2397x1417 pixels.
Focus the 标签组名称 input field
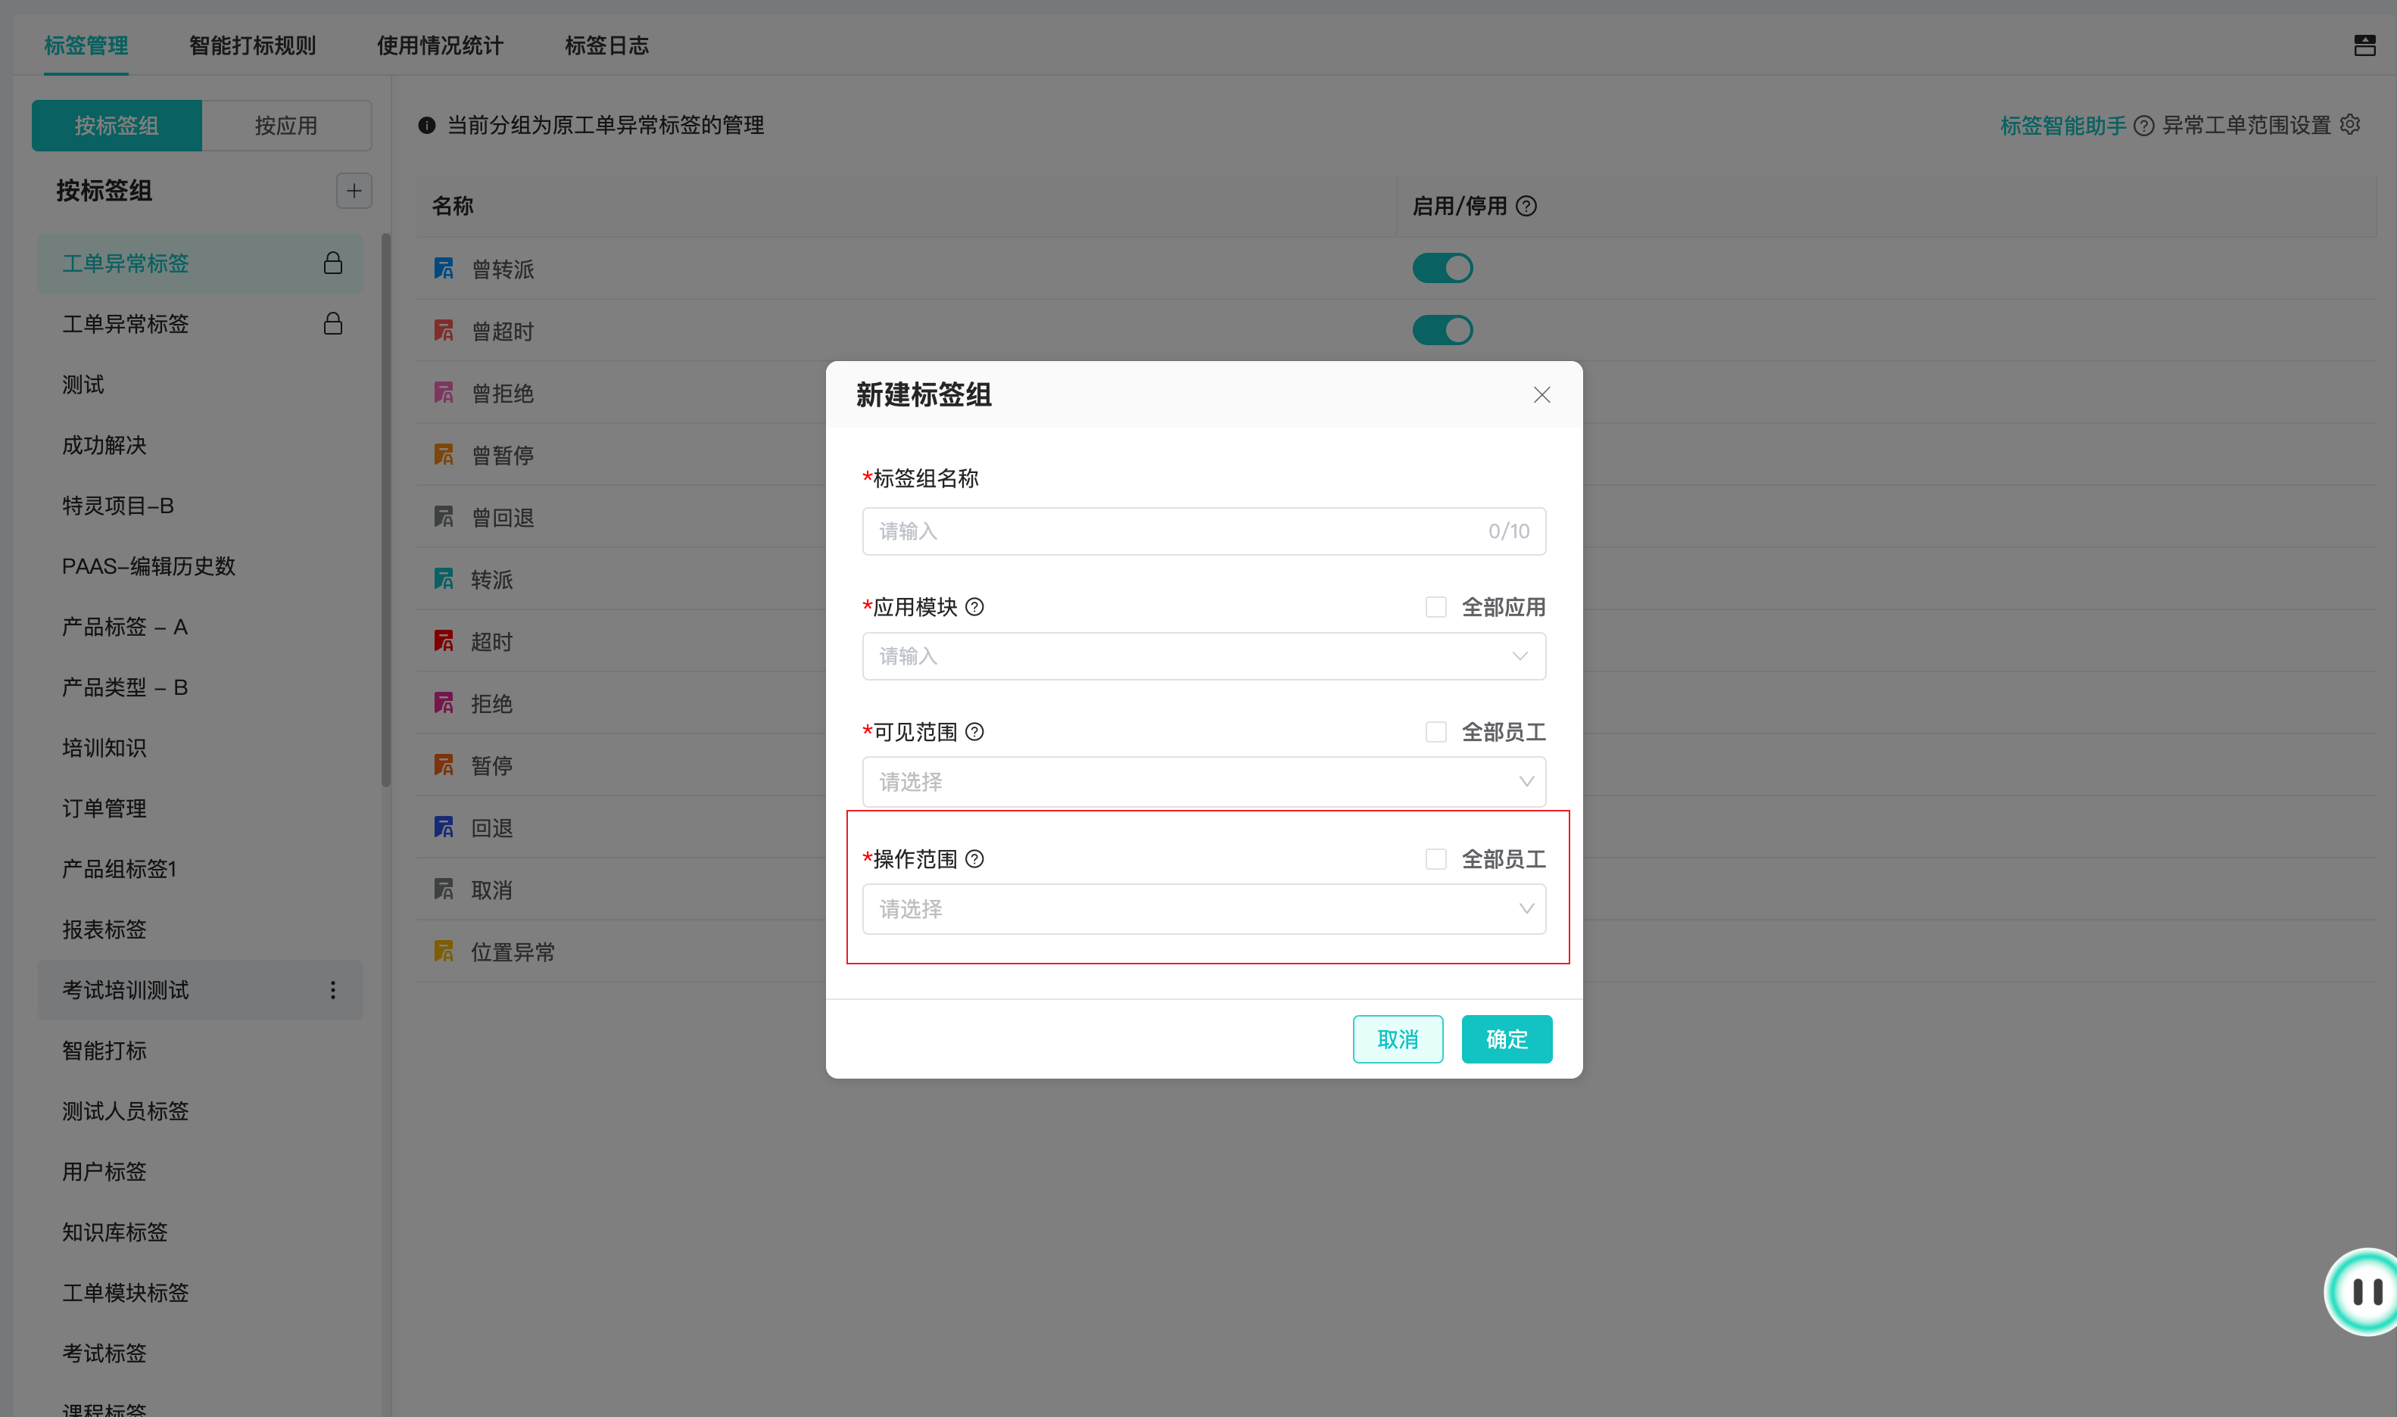coord(1203,531)
